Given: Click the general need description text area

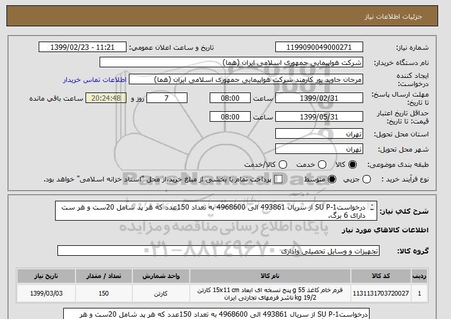Looking at the screenshot, I should coord(216,211).
